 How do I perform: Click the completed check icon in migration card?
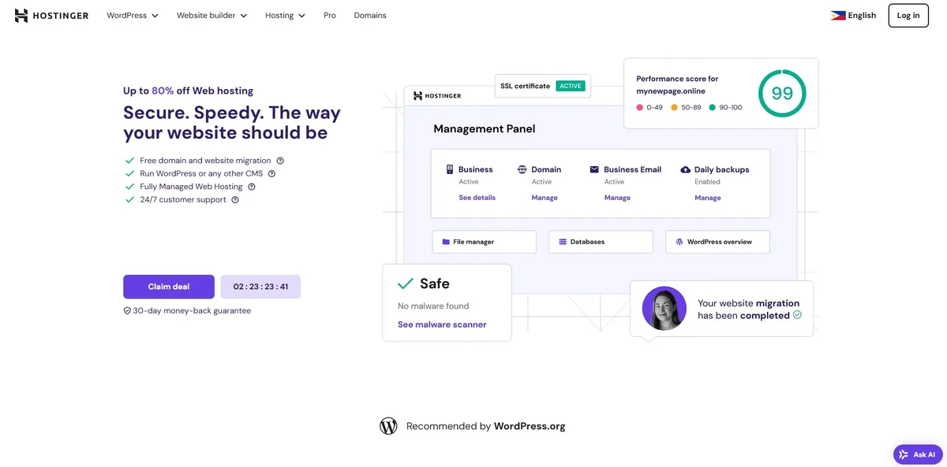pos(797,315)
